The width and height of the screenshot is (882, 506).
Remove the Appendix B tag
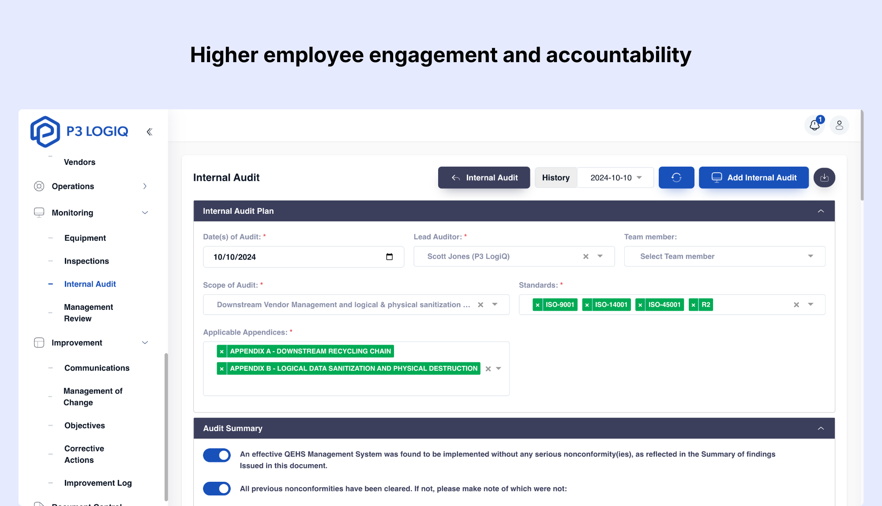pyautogui.click(x=222, y=368)
